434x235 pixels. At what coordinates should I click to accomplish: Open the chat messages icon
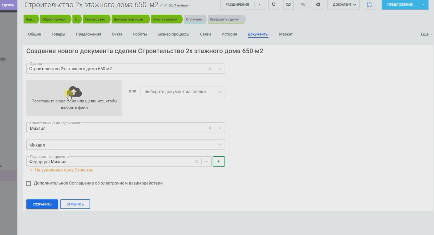point(303,5)
